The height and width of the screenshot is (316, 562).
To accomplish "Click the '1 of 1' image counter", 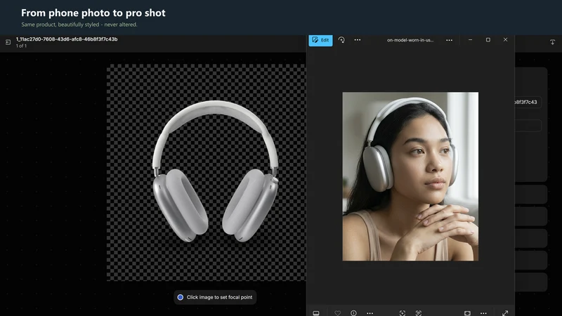I will pyautogui.click(x=21, y=46).
